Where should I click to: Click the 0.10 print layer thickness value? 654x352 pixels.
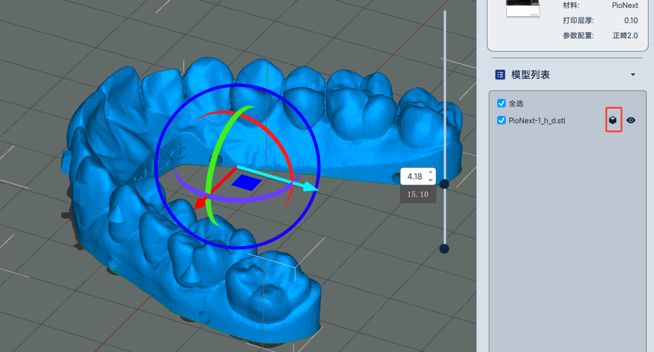631,21
